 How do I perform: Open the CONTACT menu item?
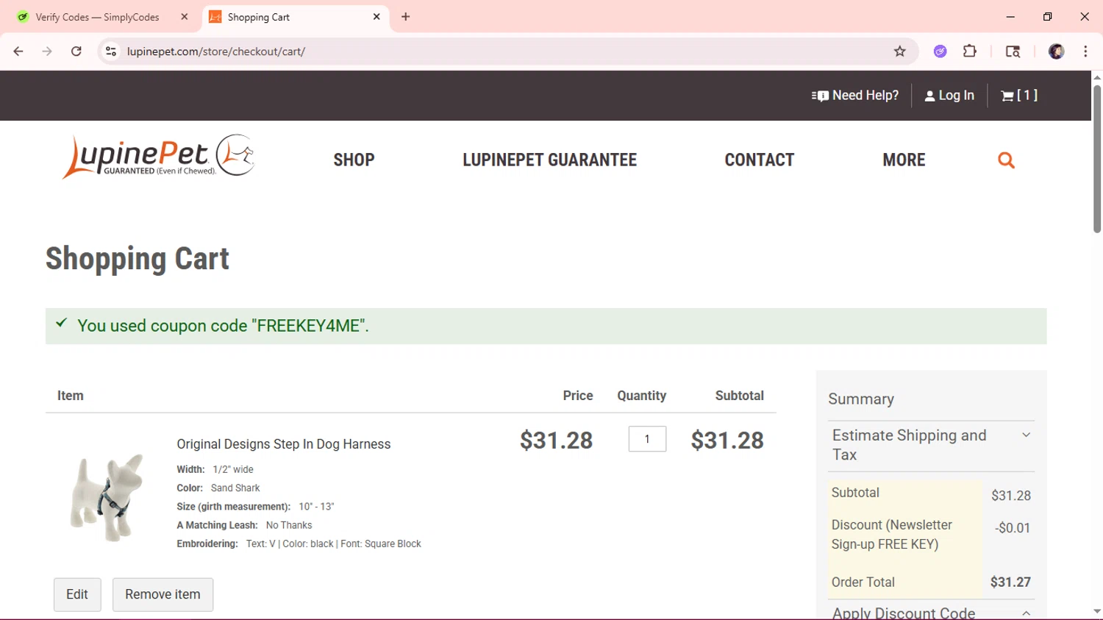coord(760,160)
